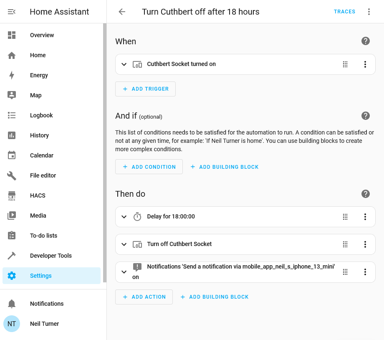Expand the Delay for 18:00:00 action
Viewport: 384px width, 340px height.
pyautogui.click(x=124, y=216)
